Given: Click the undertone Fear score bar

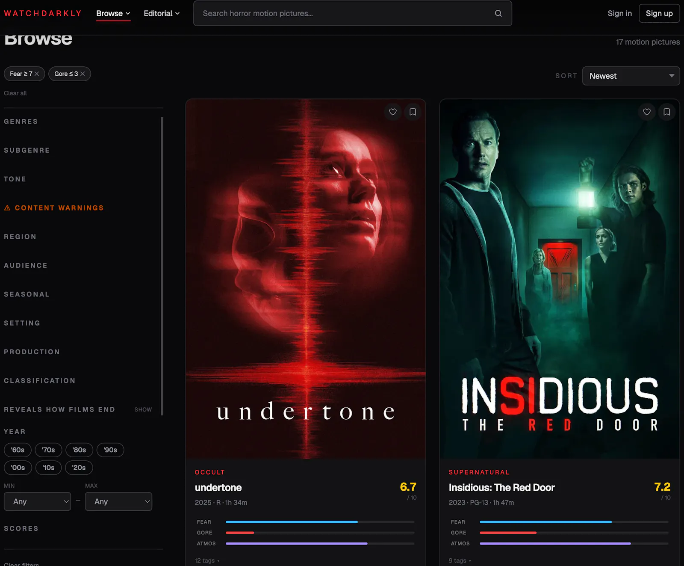Looking at the screenshot, I should coord(320,522).
